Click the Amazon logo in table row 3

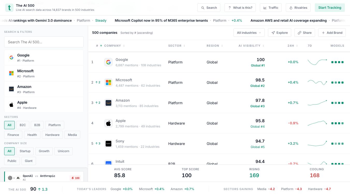click(x=108, y=103)
